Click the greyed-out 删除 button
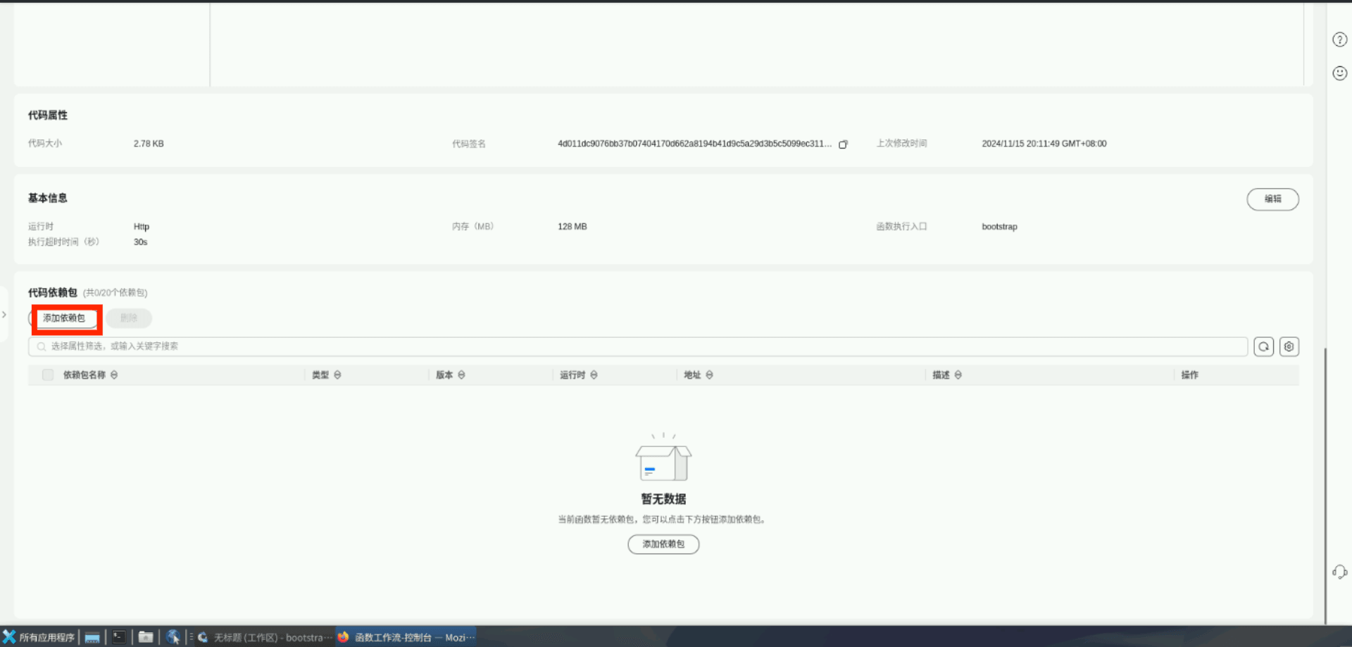1352x647 pixels. click(129, 318)
